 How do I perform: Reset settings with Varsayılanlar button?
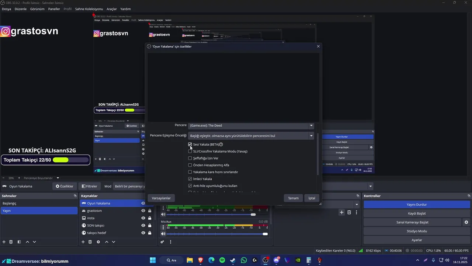[161, 198]
